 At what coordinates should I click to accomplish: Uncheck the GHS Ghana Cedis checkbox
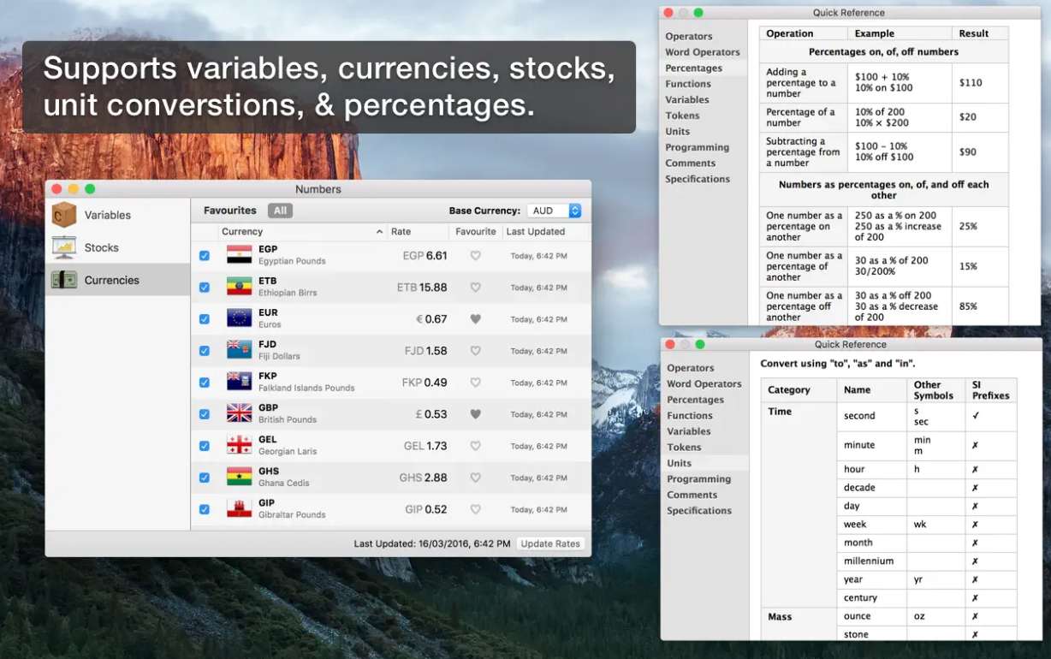[x=204, y=478]
